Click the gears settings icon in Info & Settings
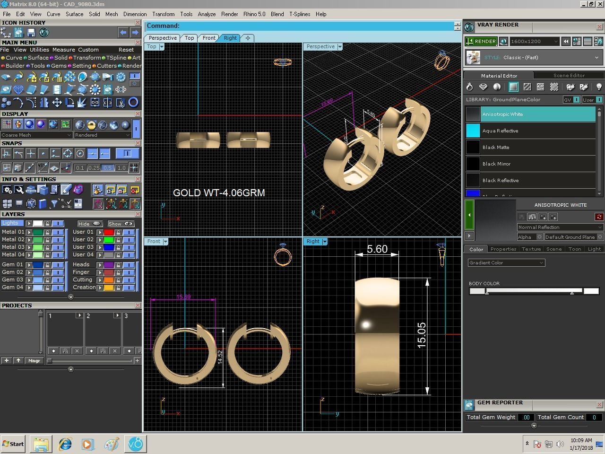The height and width of the screenshot is (454, 605). point(7,190)
